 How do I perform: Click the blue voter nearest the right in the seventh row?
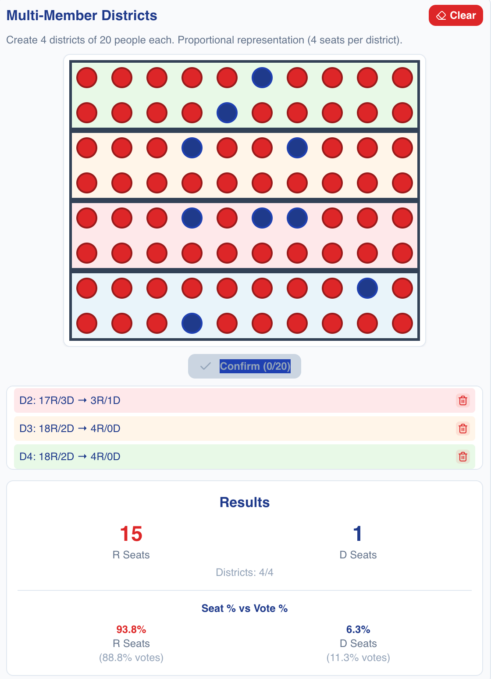[367, 289]
